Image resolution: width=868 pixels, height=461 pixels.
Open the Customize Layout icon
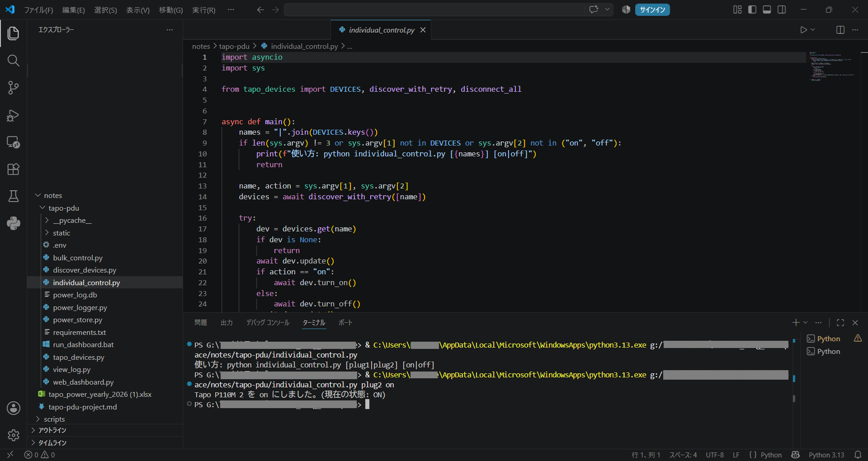pos(737,9)
